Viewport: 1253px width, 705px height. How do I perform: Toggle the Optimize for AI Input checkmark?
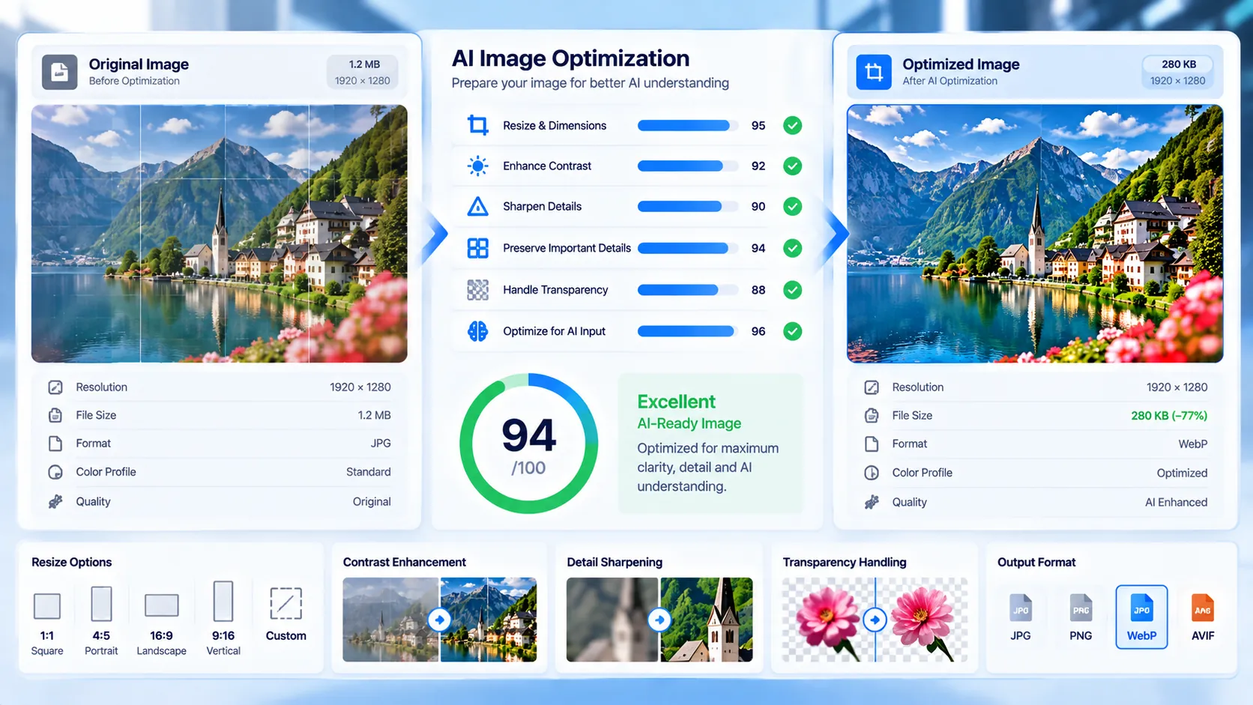point(792,331)
